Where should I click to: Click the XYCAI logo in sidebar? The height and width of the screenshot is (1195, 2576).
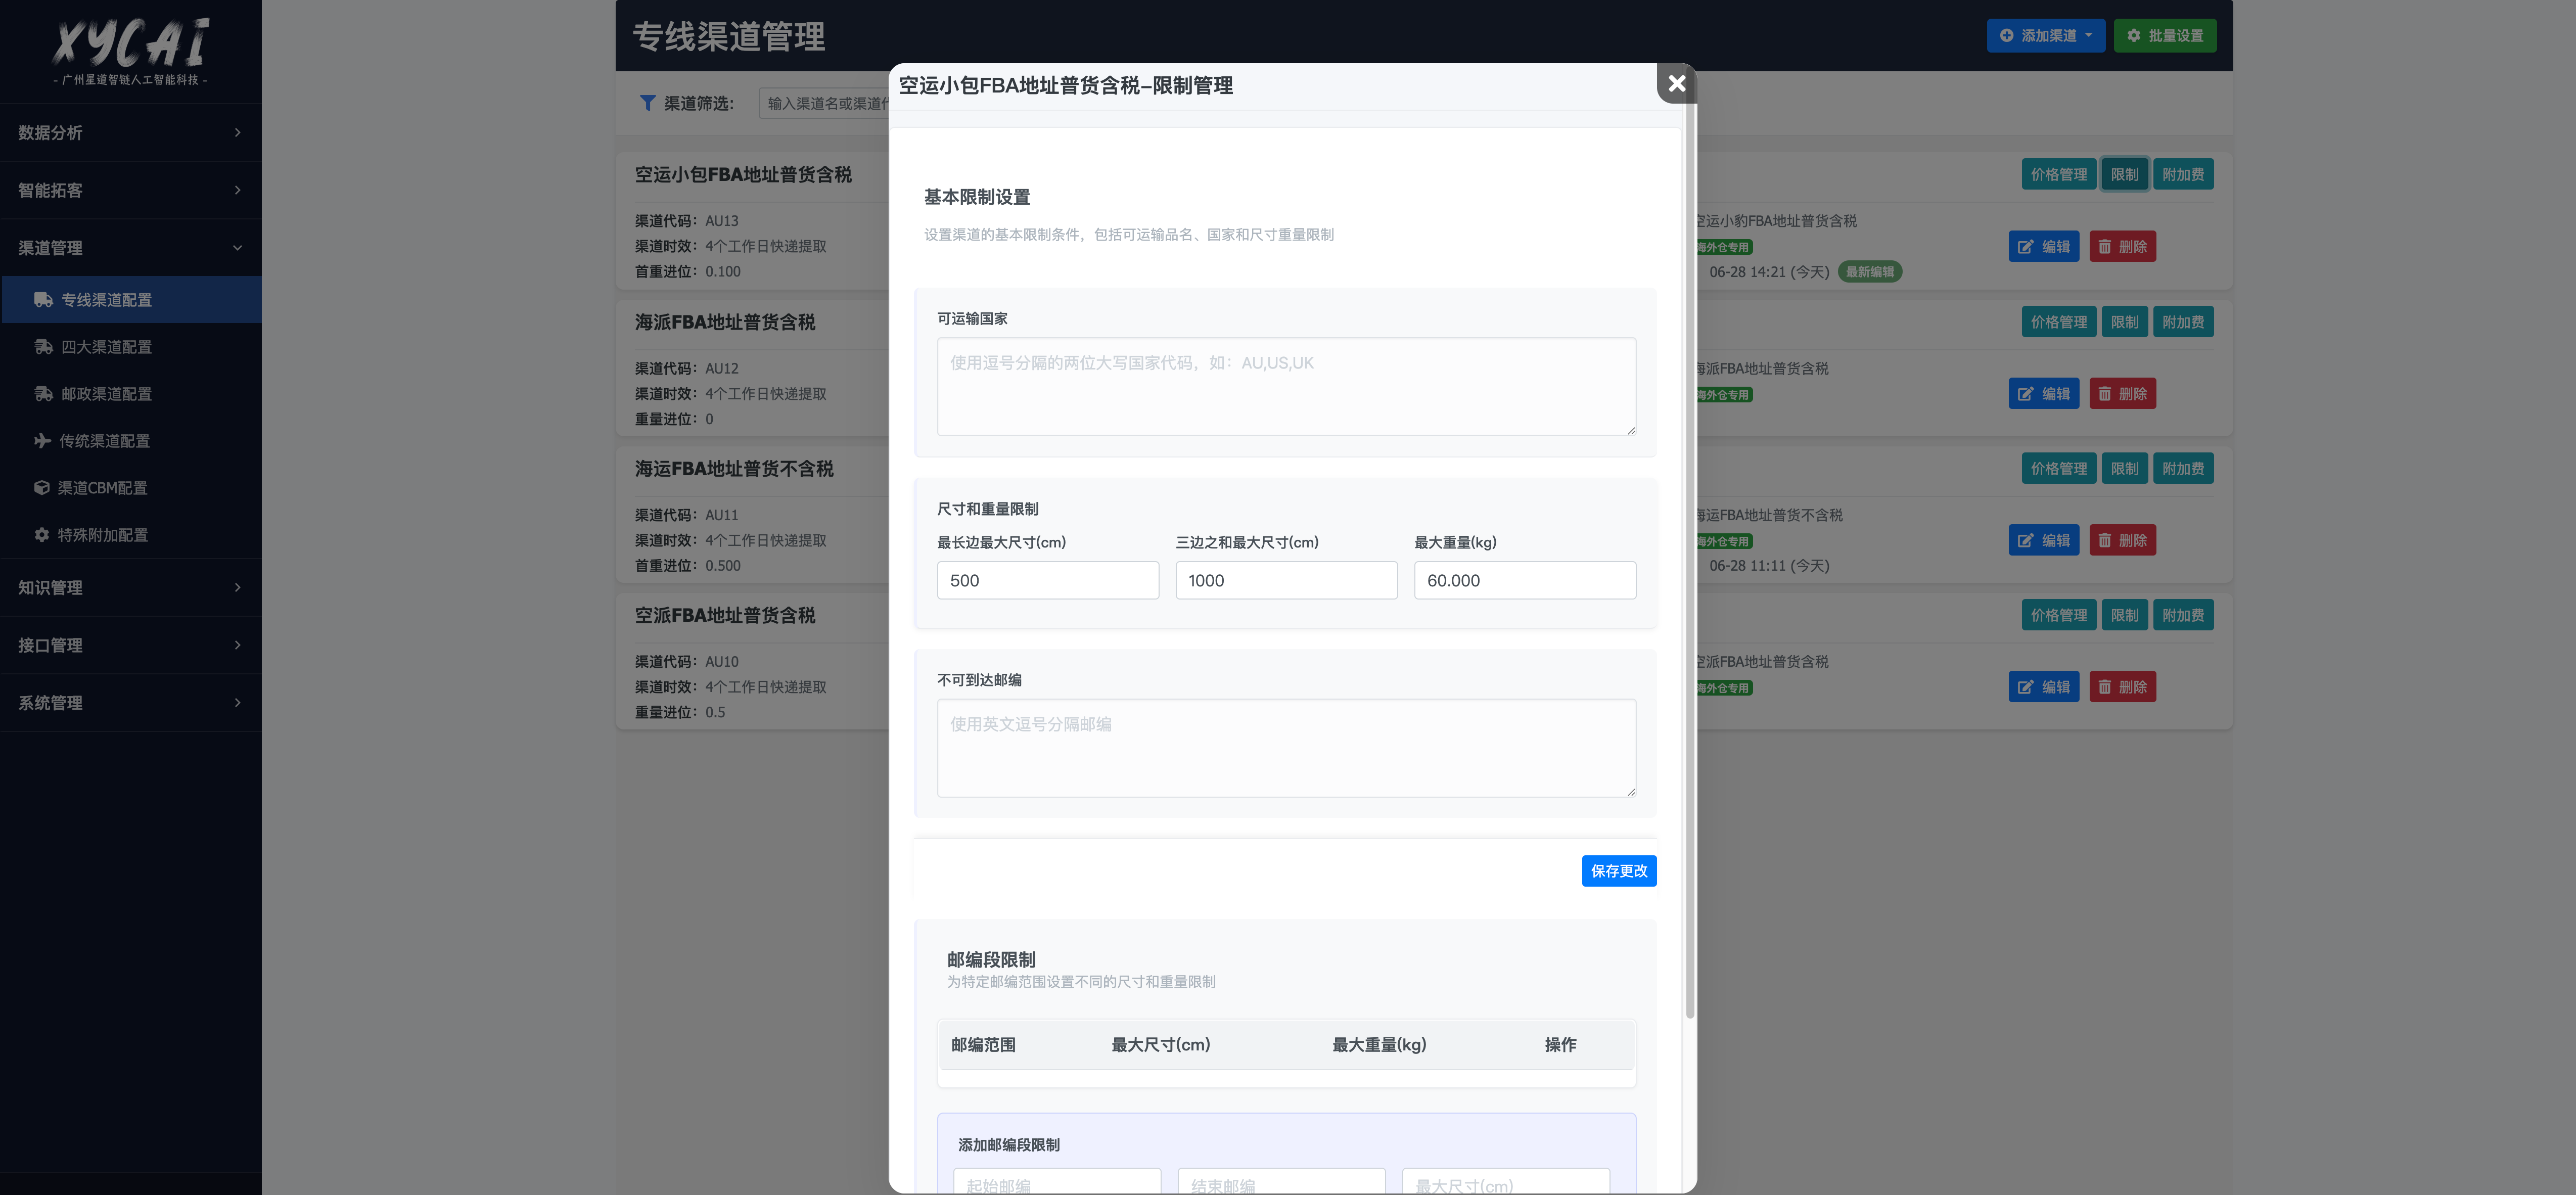[130, 50]
